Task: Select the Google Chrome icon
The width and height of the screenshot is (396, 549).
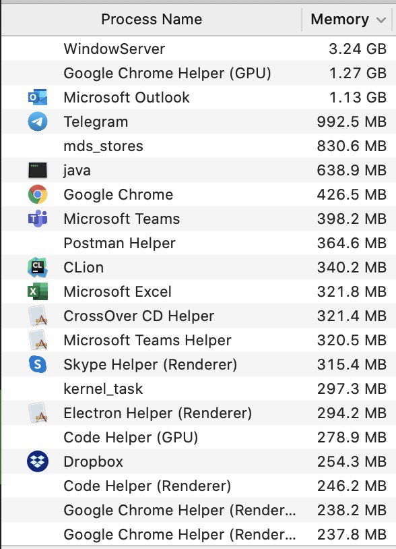Action: (38, 194)
